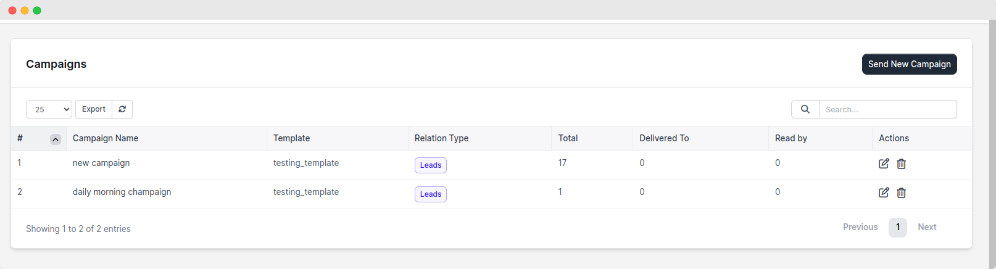Sort by Read by column header
Screen dimensions: 996x269
pos(791,138)
